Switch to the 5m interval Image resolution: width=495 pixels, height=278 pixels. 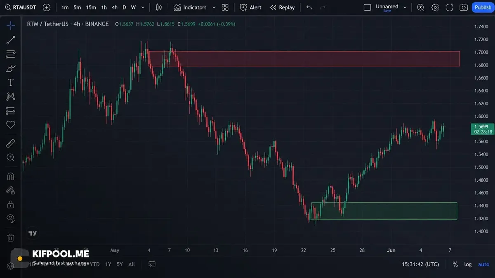tap(77, 7)
